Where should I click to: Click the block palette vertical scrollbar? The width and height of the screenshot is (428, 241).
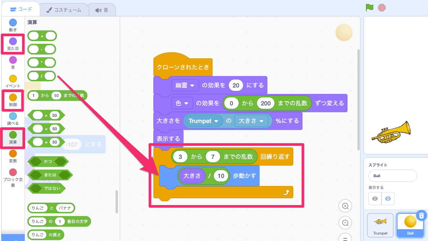pyautogui.click(x=117, y=202)
